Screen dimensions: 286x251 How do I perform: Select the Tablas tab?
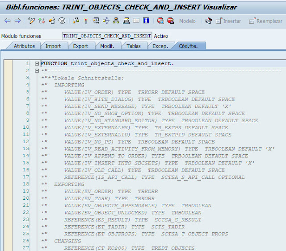click(134, 46)
